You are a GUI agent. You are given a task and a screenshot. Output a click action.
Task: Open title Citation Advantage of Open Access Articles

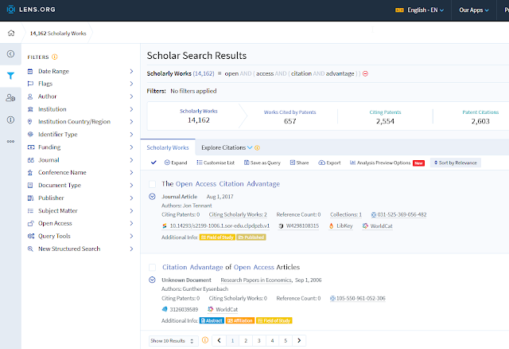click(x=231, y=267)
